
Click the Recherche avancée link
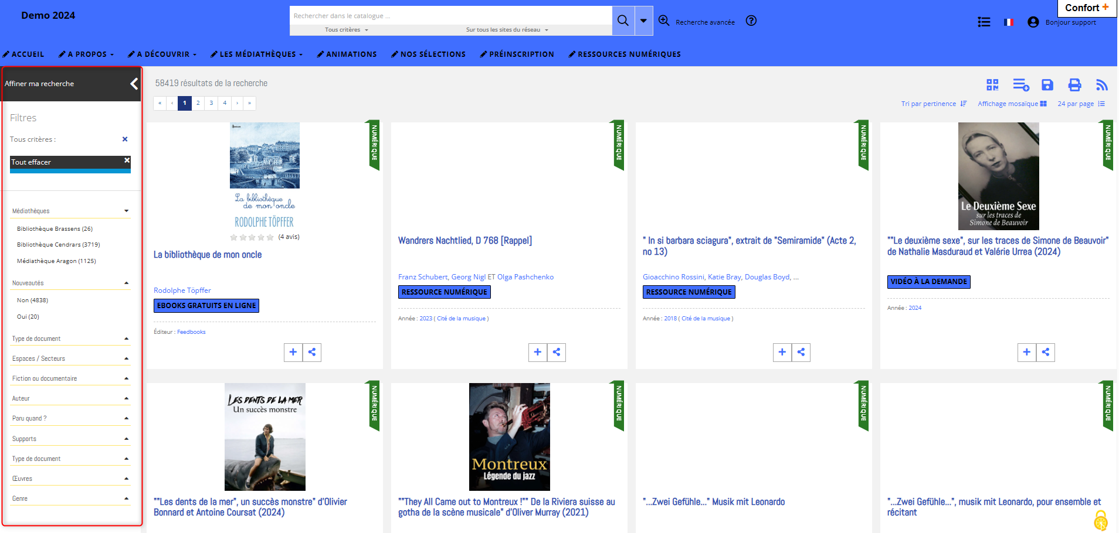(704, 22)
